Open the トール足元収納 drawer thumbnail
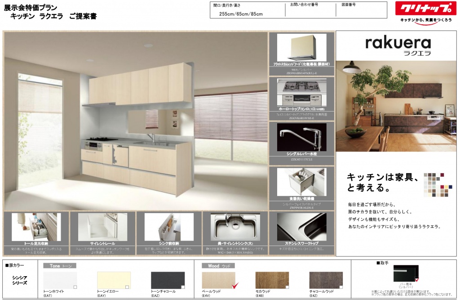This screenshot has height=300, width=460. (36, 227)
